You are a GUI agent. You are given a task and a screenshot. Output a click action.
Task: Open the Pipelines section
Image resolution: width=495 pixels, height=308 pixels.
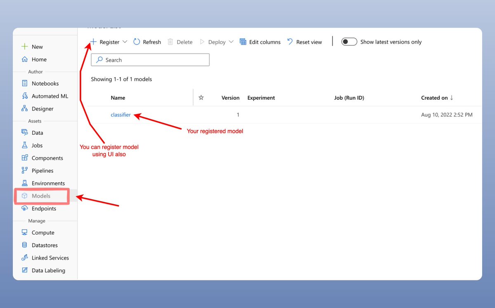pos(42,170)
